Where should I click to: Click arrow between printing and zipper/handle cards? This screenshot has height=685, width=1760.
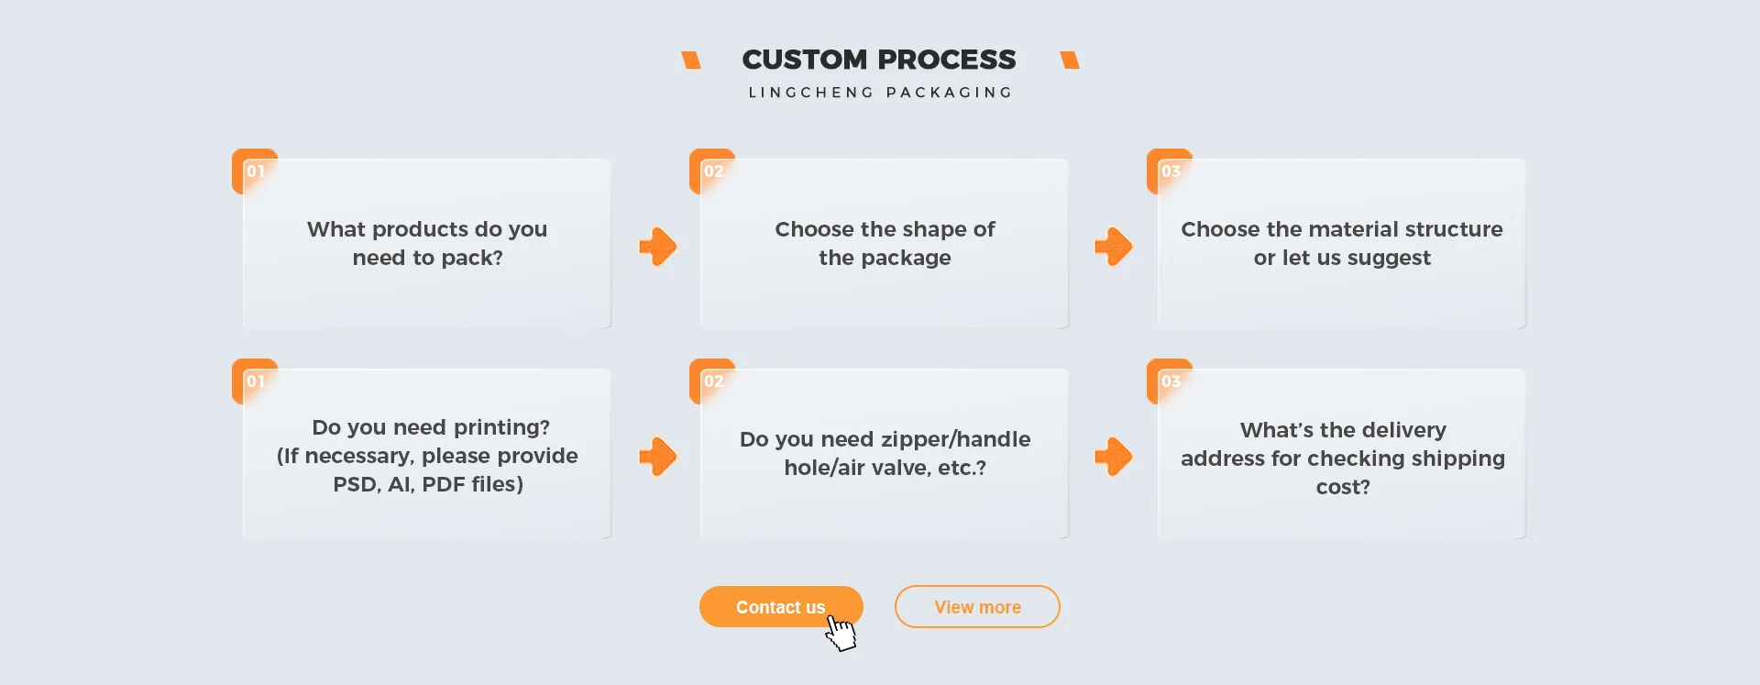coord(657,457)
